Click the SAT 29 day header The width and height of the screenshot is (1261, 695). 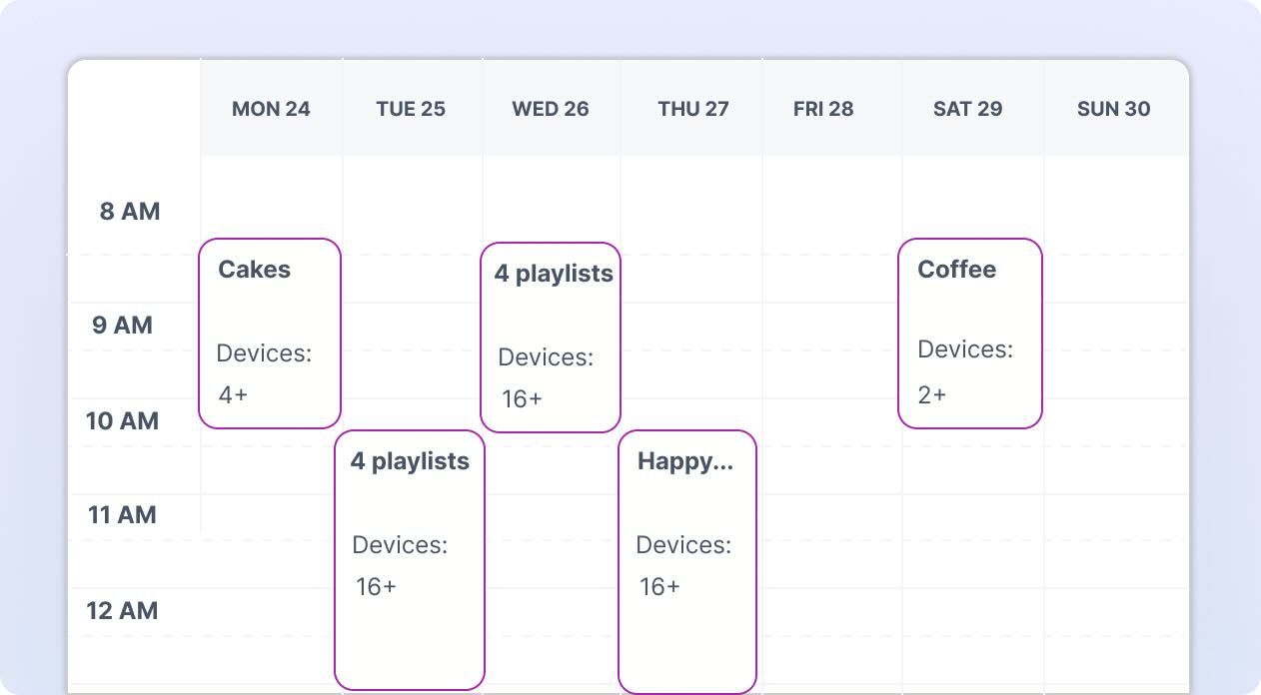pyautogui.click(x=967, y=109)
